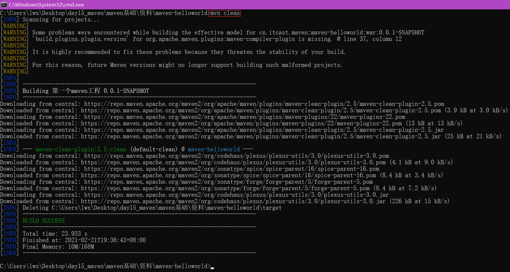Click '@ line 37, column 12' text

click(x=369, y=39)
